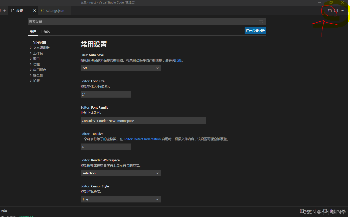The height and width of the screenshot is (217, 350).
Task: Click the Editor: Render Whitespace setting title
Action: [x=100, y=160]
